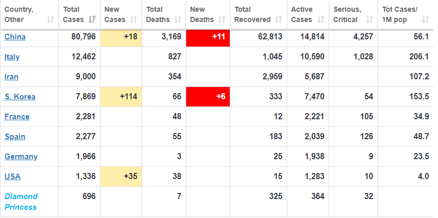Select Iran's active cases value 5,687

coord(314,77)
